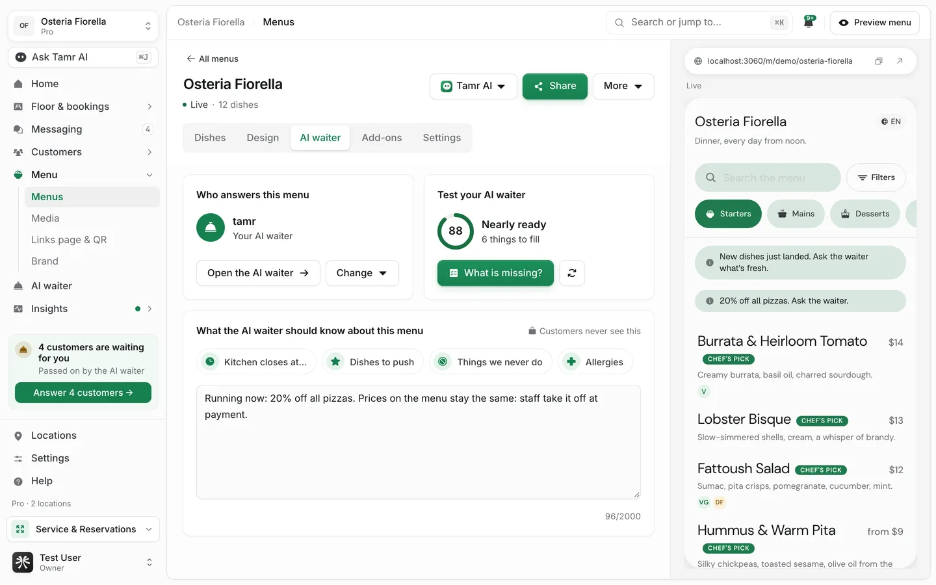Viewport: 936px width, 585px height.
Task: Select the Mains category chip
Action: click(796, 214)
